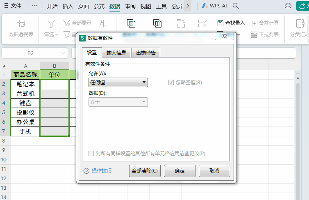The height and width of the screenshot is (200, 309).
Task: Click cell 单位 header
Action: [x=55, y=75]
